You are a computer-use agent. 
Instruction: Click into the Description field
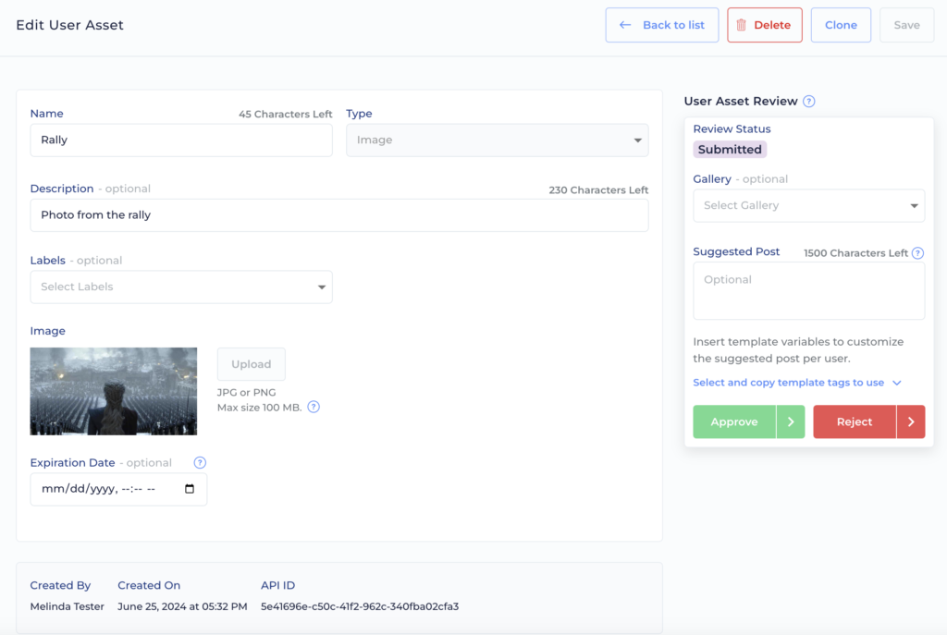339,214
